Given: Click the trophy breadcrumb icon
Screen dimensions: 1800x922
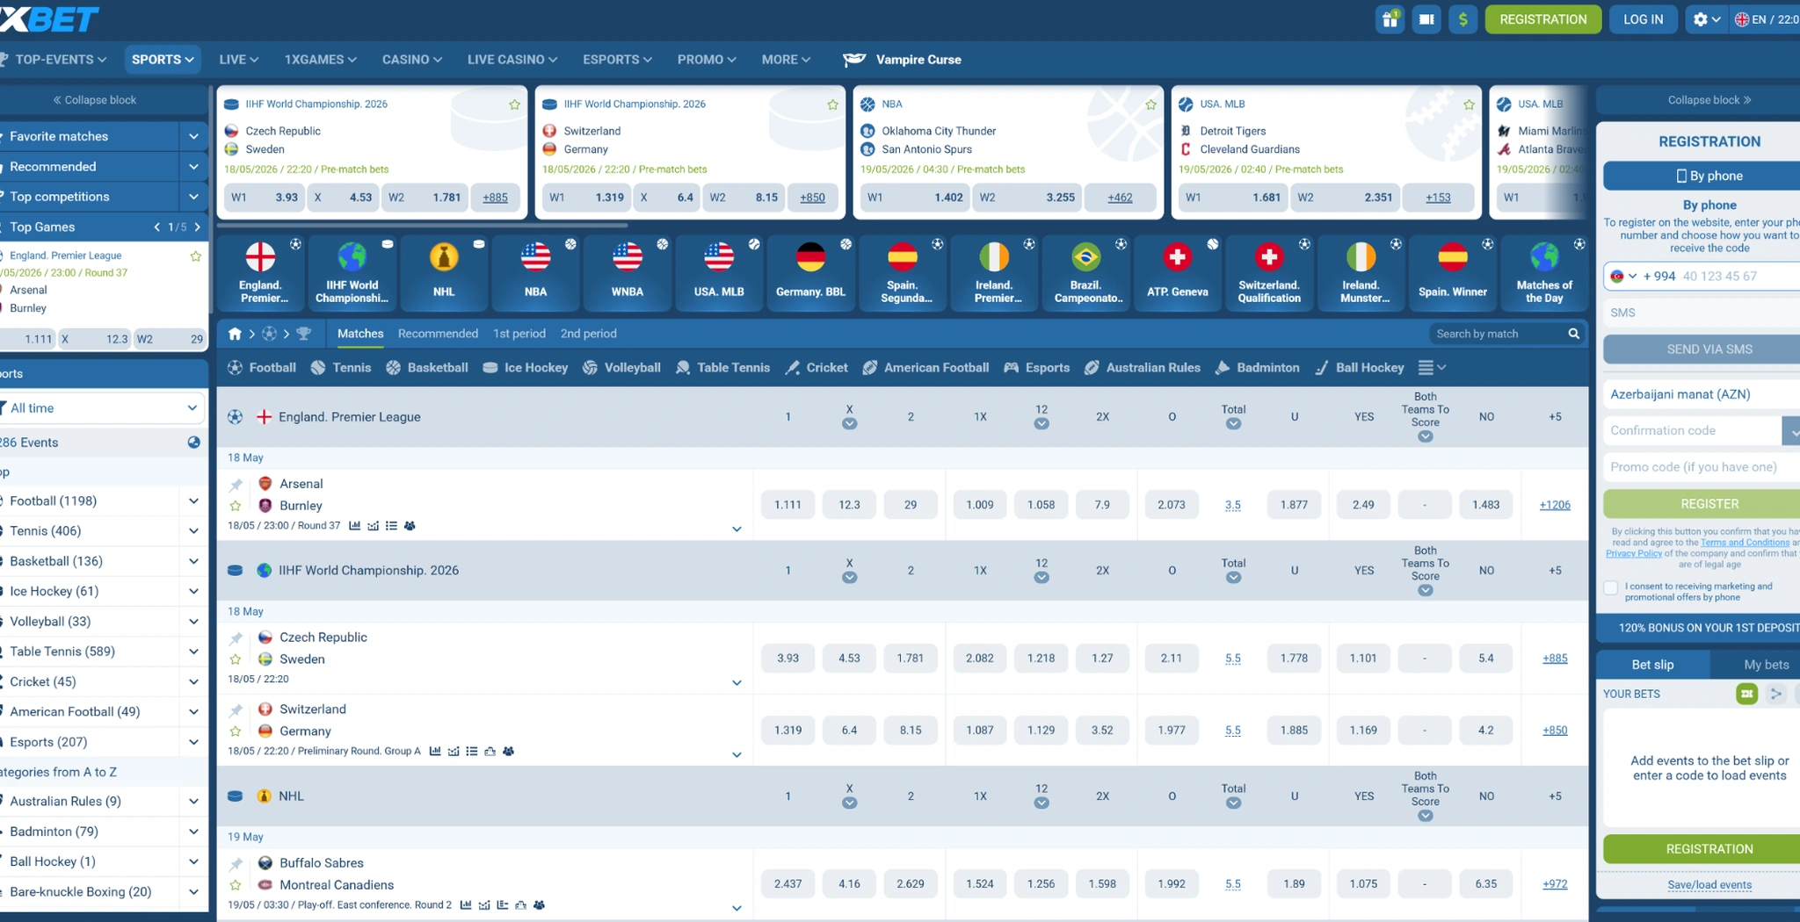Looking at the screenshot, I should click(304, 334).
